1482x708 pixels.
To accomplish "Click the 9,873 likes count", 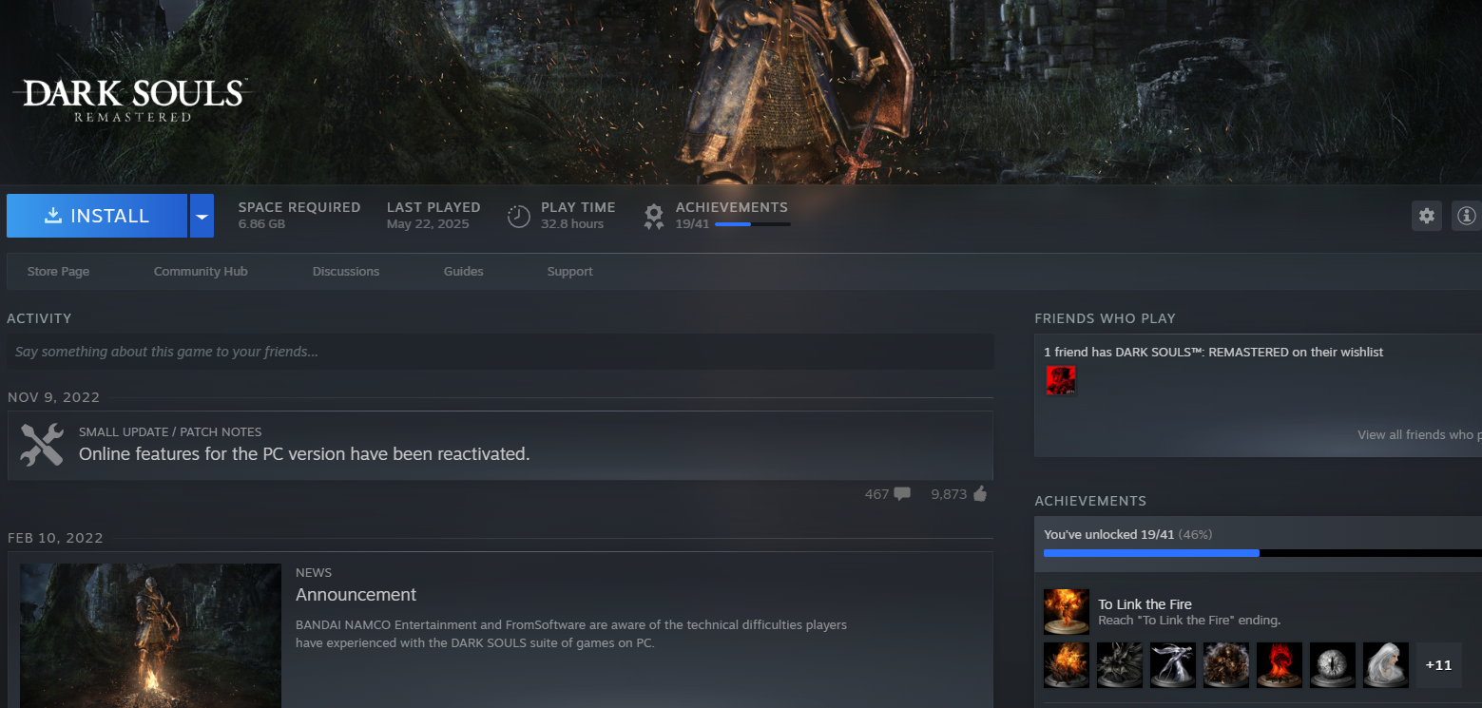I will pyautogui.click(x=949, y=494).
